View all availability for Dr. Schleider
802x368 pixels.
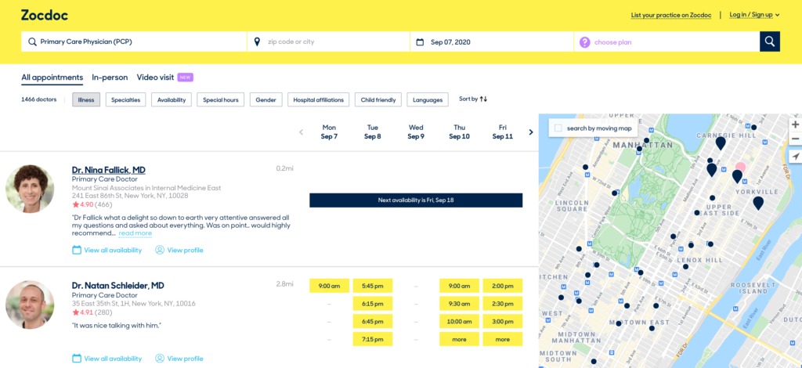click(107, 359)
